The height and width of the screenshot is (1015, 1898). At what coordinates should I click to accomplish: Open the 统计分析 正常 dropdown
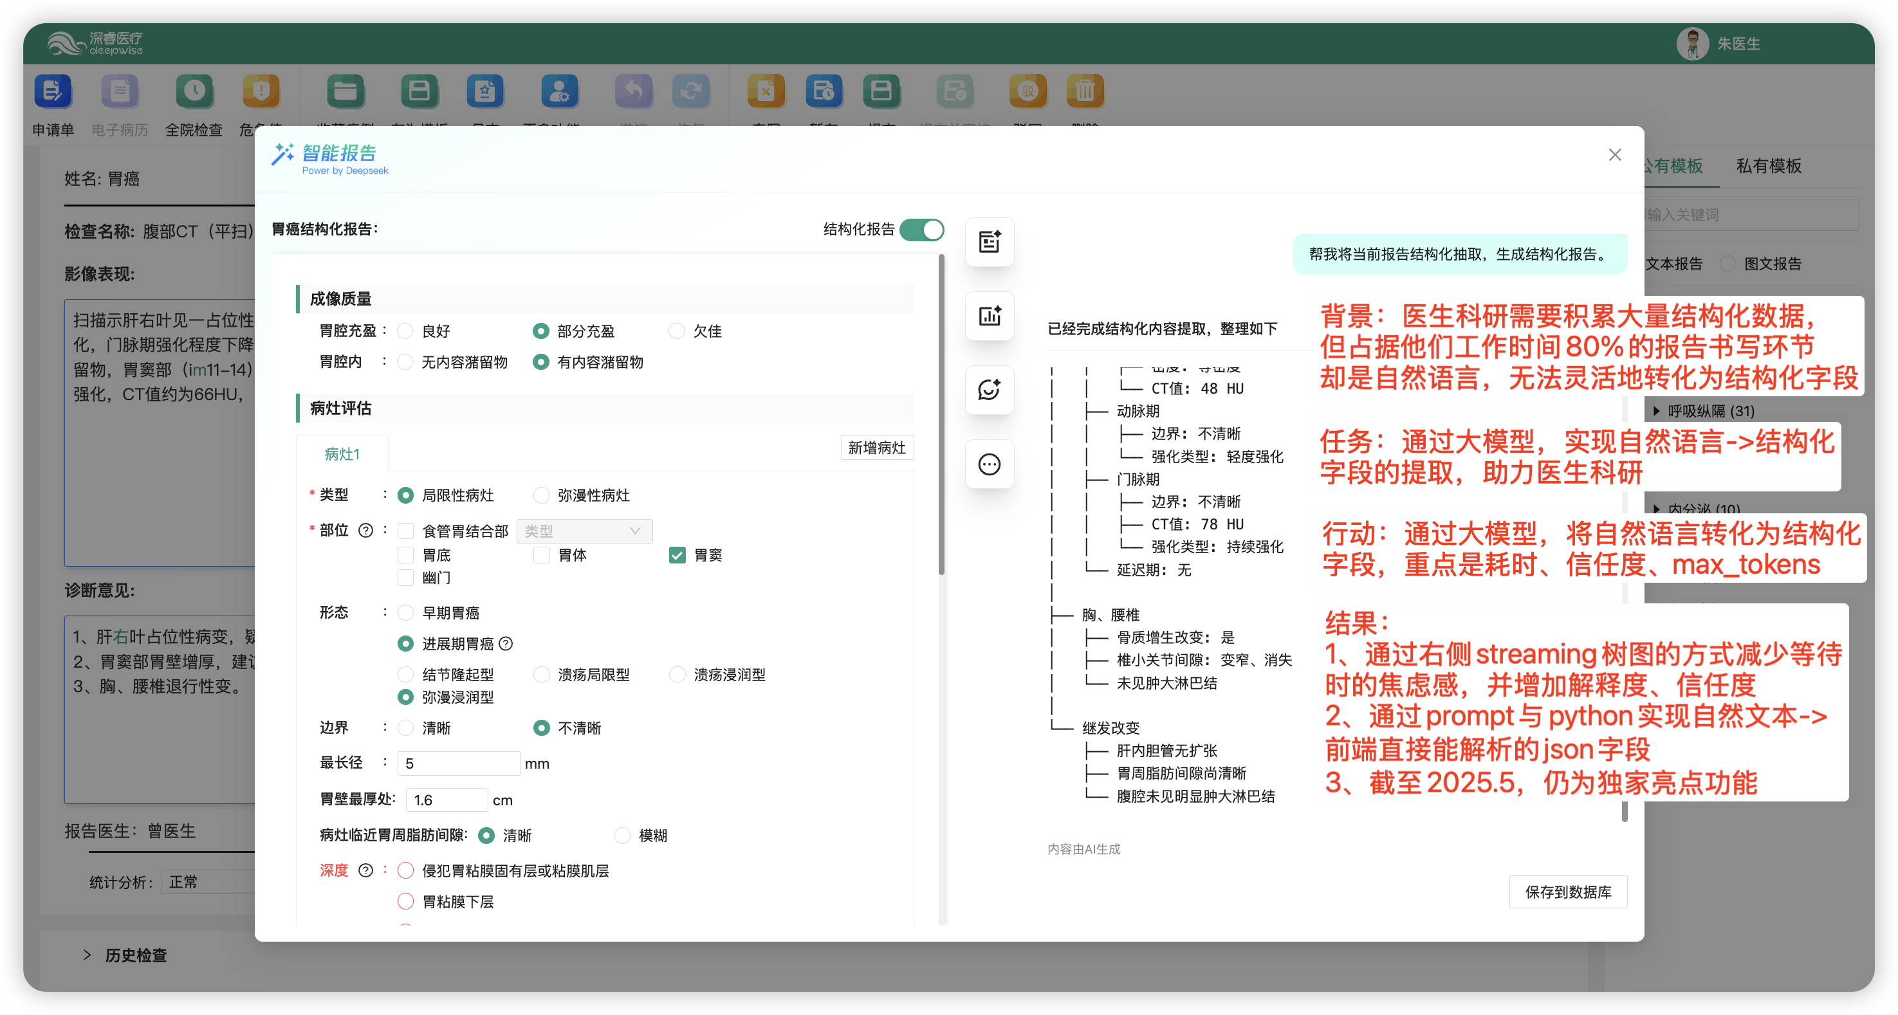click(x=209, y=882)
